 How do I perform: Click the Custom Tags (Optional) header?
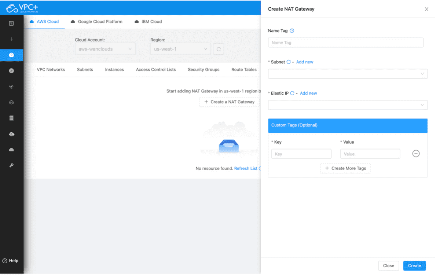pos(348,125)
